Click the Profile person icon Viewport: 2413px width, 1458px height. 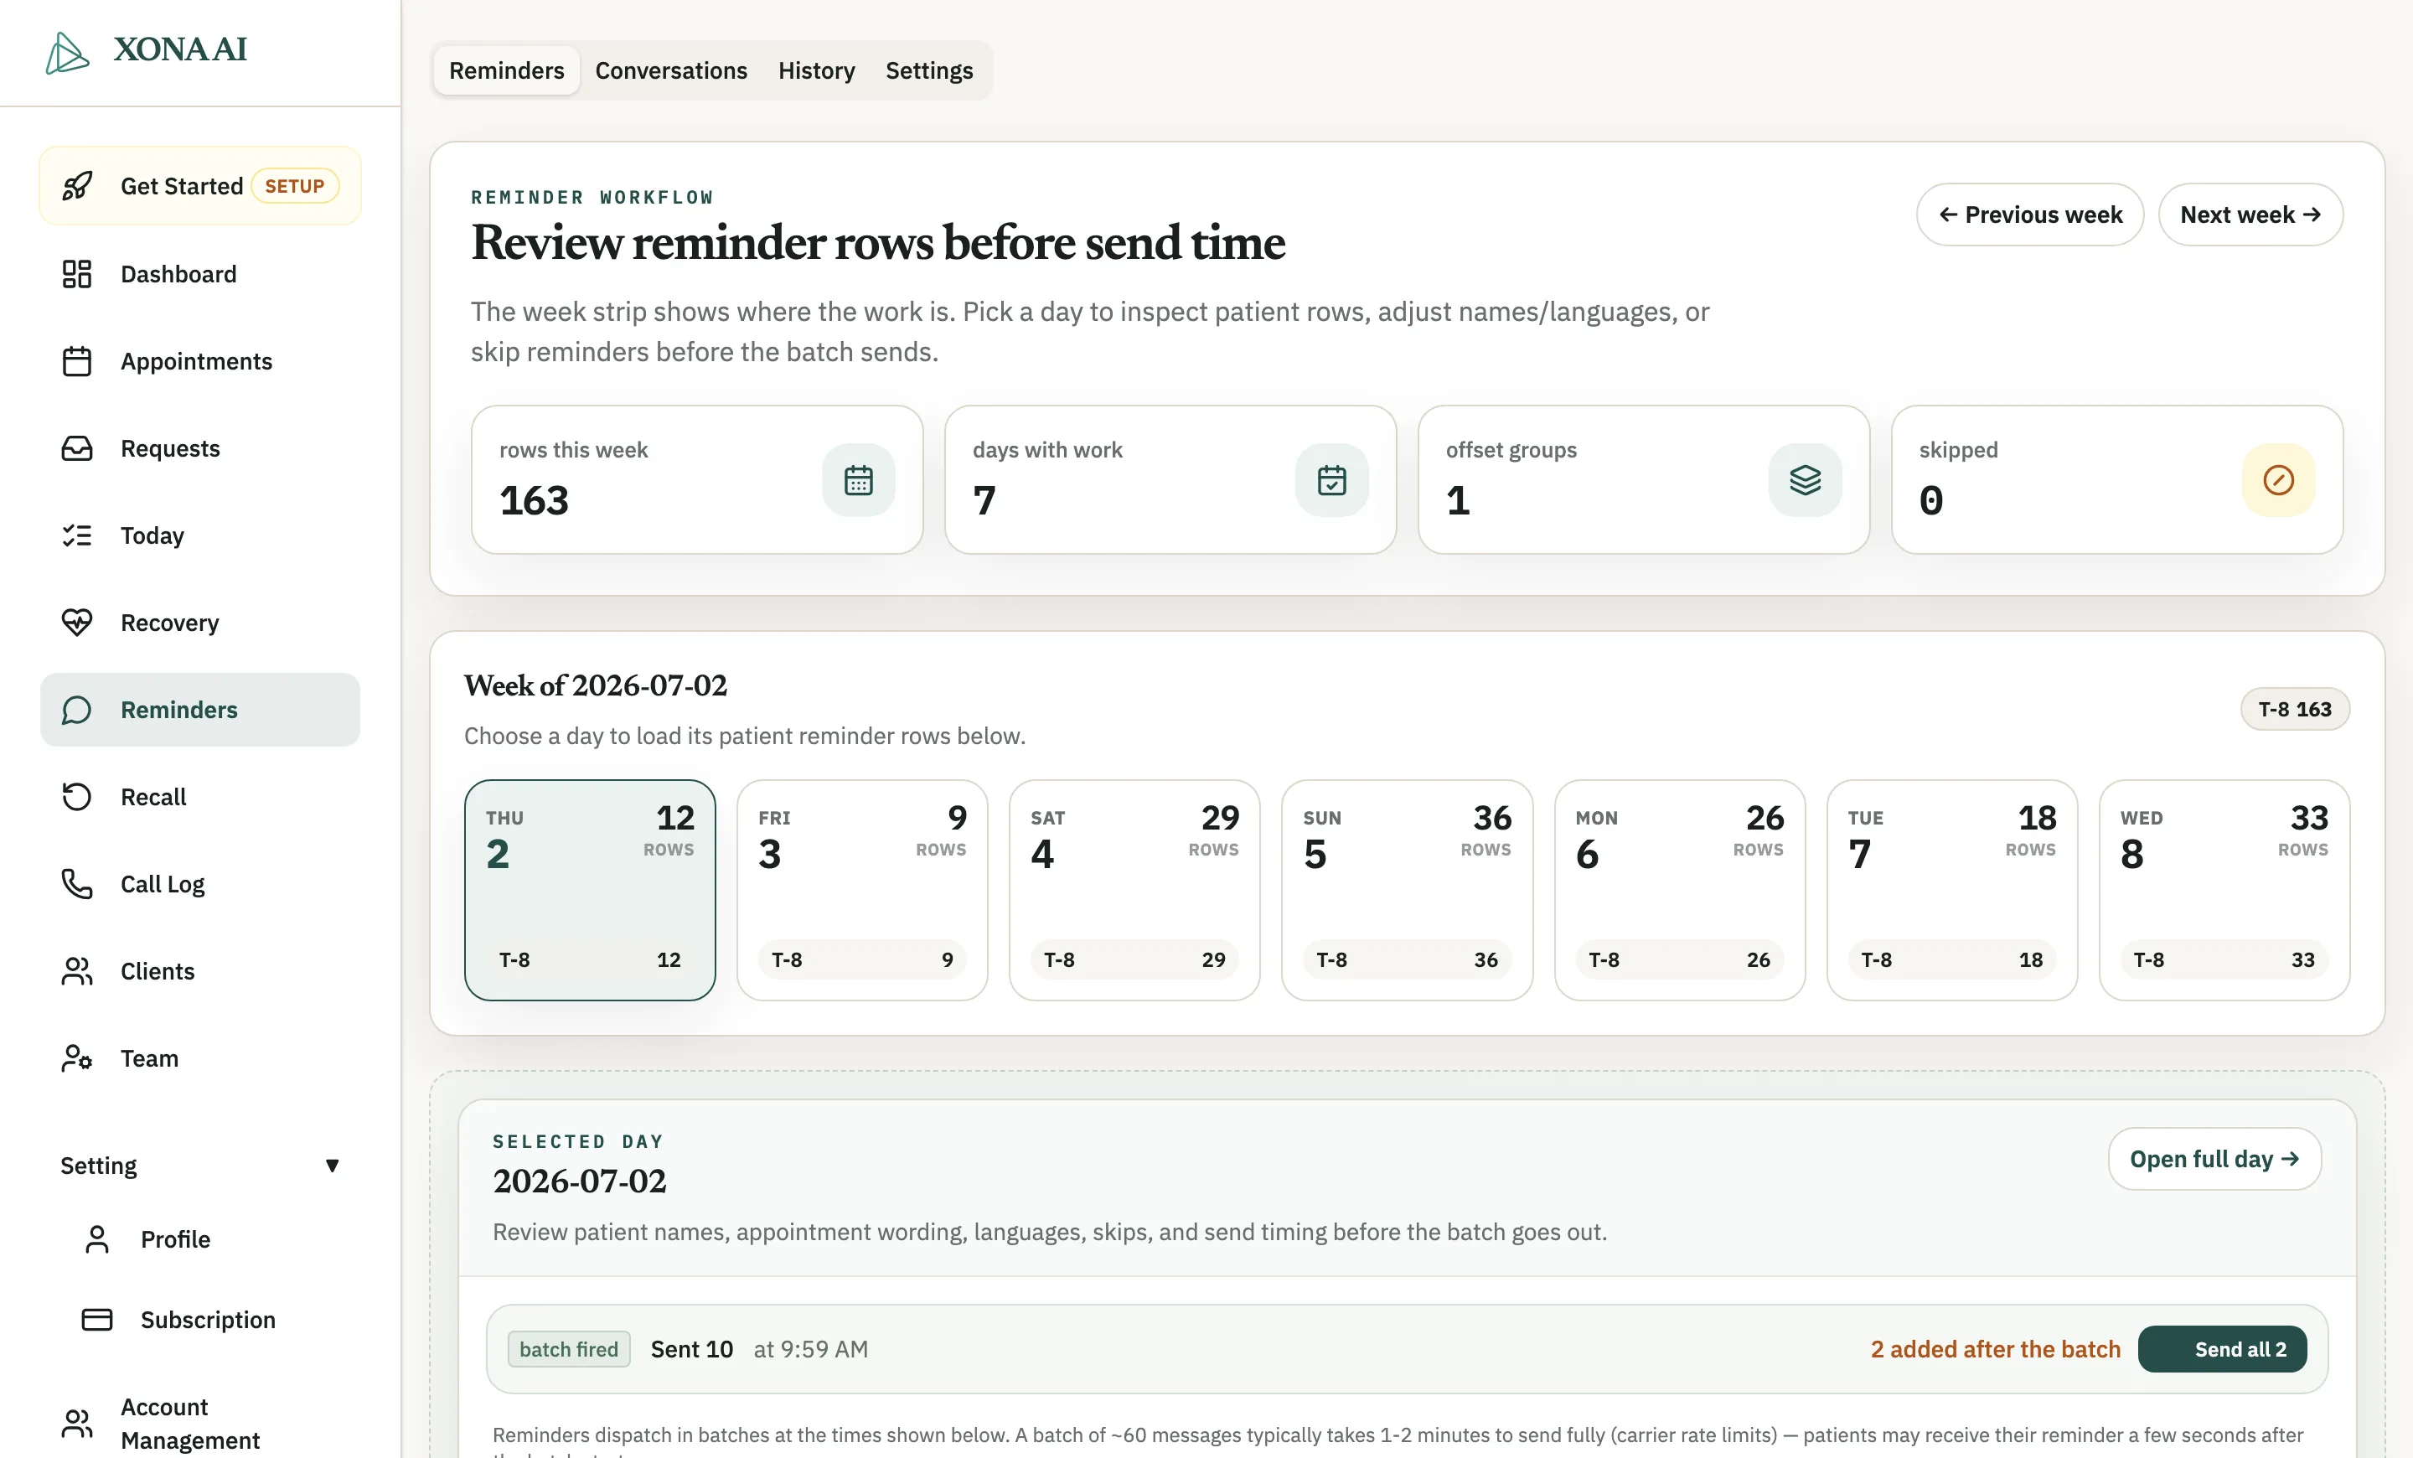(97, 1239)
